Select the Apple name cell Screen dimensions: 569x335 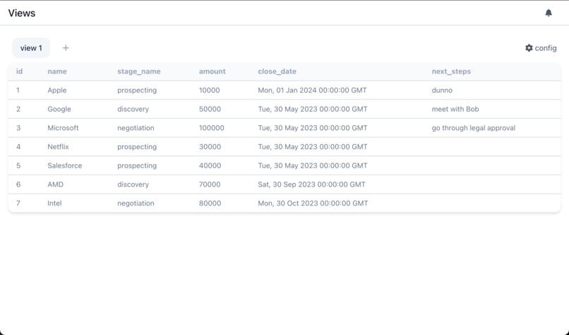click(57, 90)
